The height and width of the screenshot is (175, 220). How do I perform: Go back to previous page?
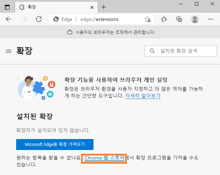pos(9,19)
